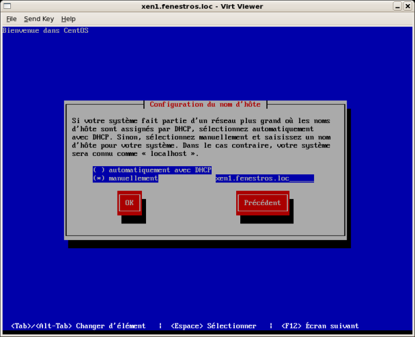Open the Help menu
415x337 pixels.
[x=68, y=19]
